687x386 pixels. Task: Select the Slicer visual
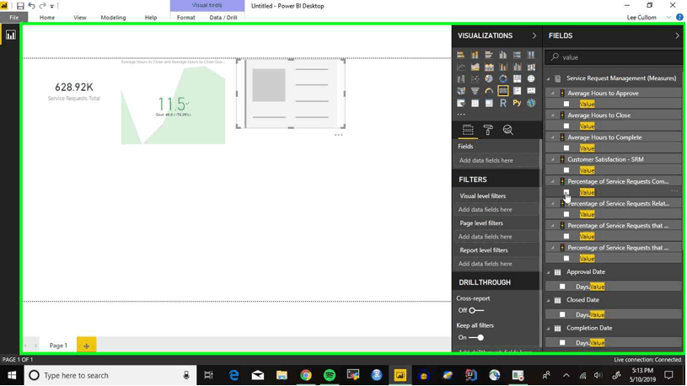[x=461, y=103]
